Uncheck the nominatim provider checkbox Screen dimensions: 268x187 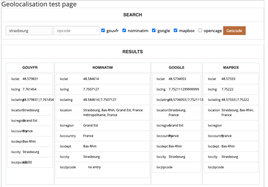tap(124, 30)
